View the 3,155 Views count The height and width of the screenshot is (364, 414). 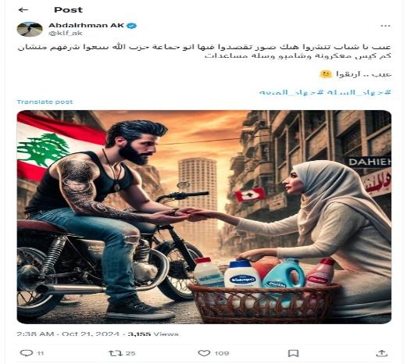[153, 334]
